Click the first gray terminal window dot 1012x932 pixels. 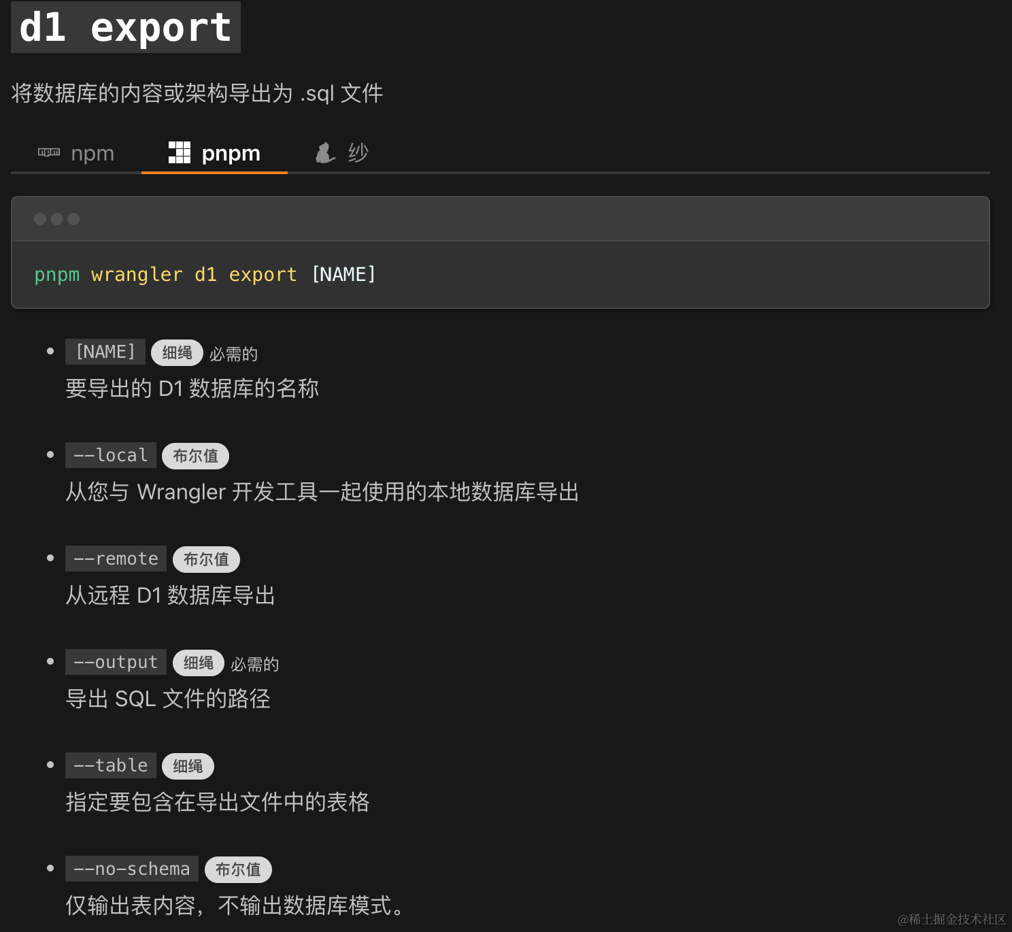click(x=40, y=219)
